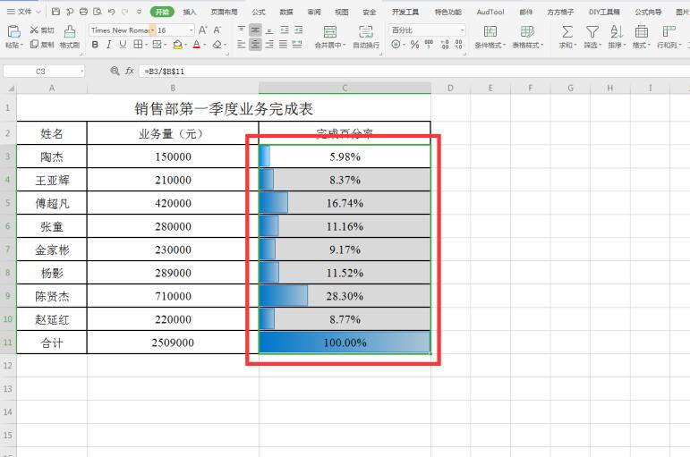The height and width of the screenshot is (457, 690).
Task: Click the Cut (剪切) scissors icon
Action: 34,30
